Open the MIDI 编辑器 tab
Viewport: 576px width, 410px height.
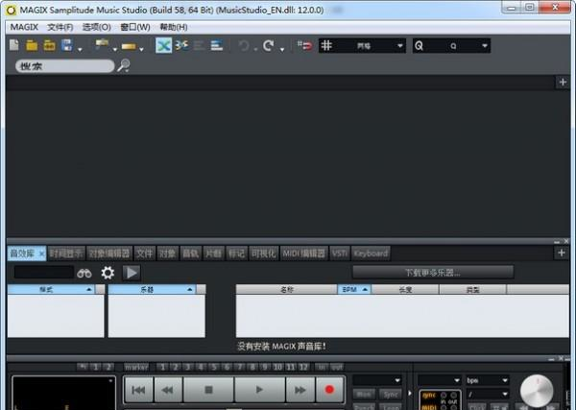tap(303, 253)
